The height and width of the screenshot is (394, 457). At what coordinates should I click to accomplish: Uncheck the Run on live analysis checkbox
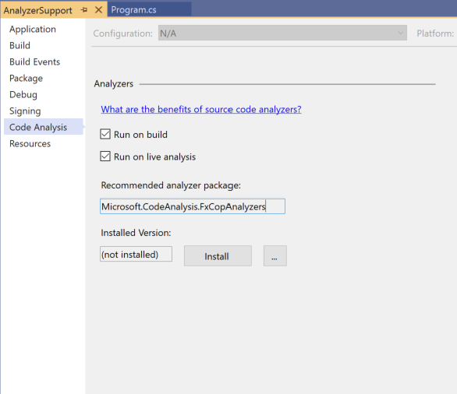(105, 157)
